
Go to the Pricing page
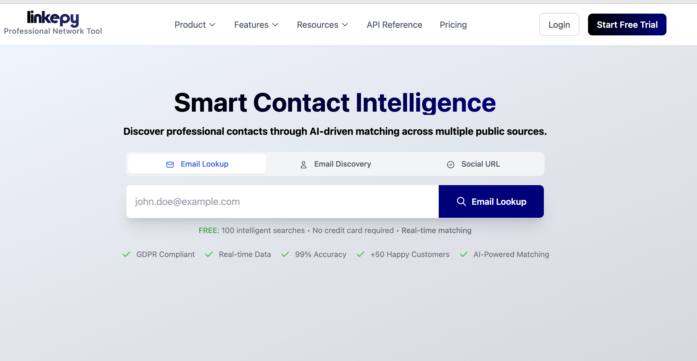[x=453, y=25]
